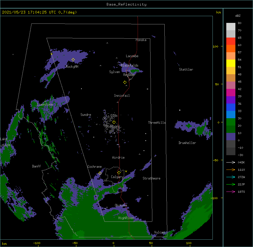Click the Cochrane town label

click(95, 167)
